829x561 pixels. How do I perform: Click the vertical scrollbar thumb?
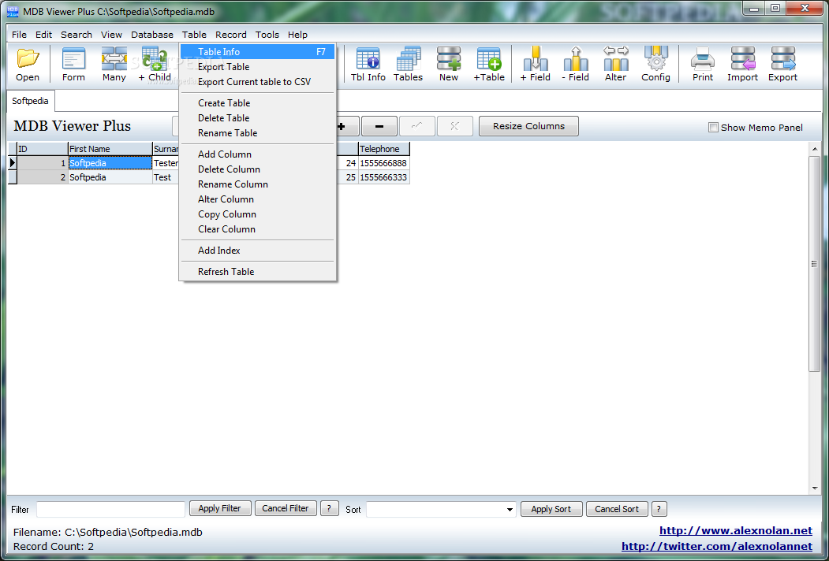coord(815,264)
